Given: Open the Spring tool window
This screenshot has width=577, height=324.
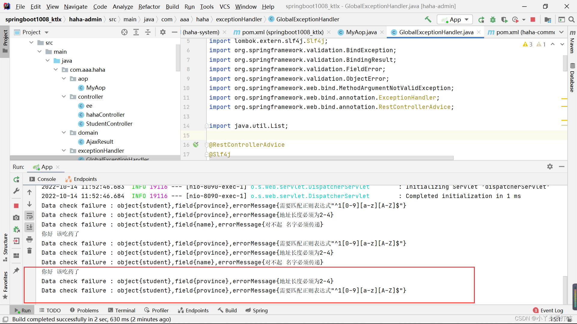Looking at the screenshot, I should click(x=257, y=310).
